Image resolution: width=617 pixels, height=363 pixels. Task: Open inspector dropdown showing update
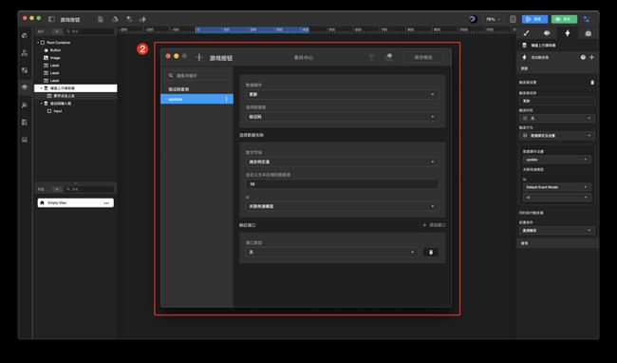pyautogui.click(x=556, y=160)
